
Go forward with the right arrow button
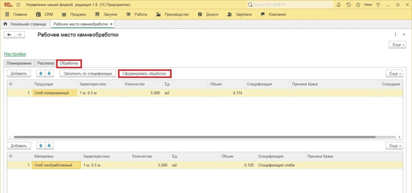click(x=19, y=35)
